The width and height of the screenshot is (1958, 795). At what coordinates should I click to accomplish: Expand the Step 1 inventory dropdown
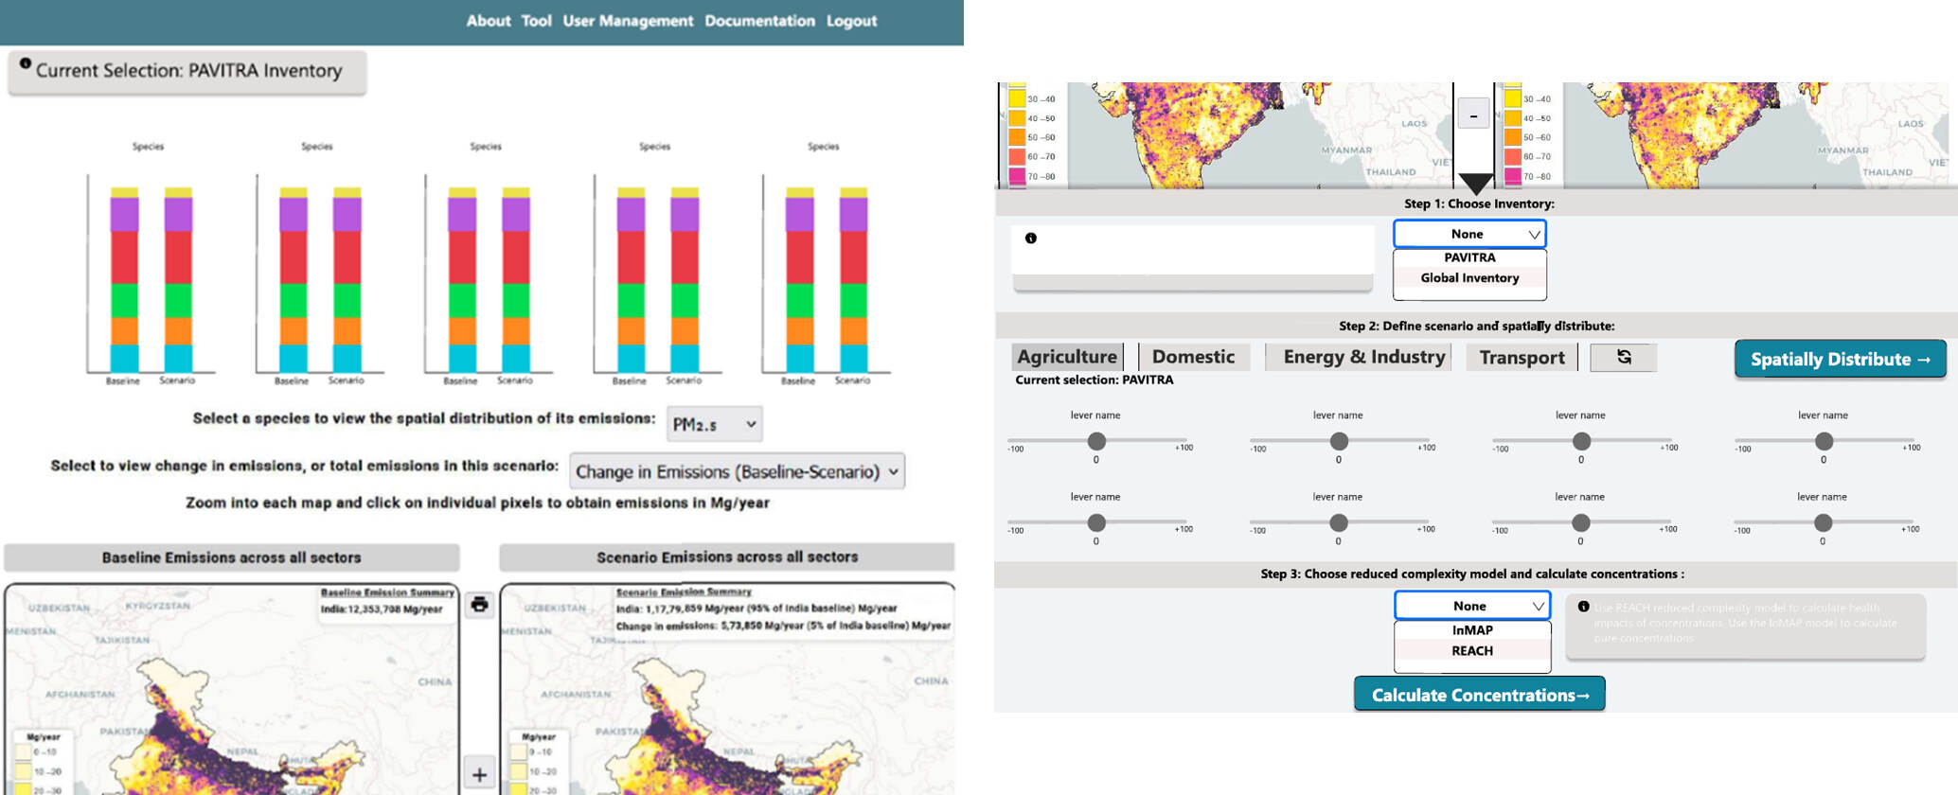[1469, 234]
